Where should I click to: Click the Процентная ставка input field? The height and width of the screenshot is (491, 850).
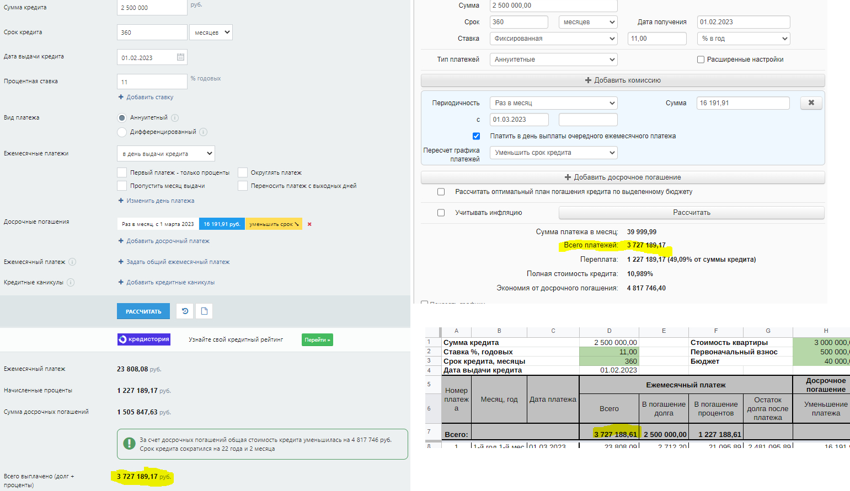coord(152,82)
